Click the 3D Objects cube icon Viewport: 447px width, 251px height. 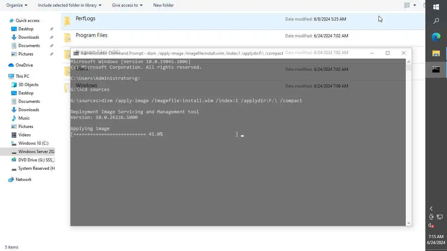(14, 85)
